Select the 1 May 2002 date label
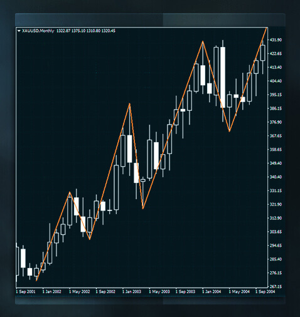 click(80, 291)
